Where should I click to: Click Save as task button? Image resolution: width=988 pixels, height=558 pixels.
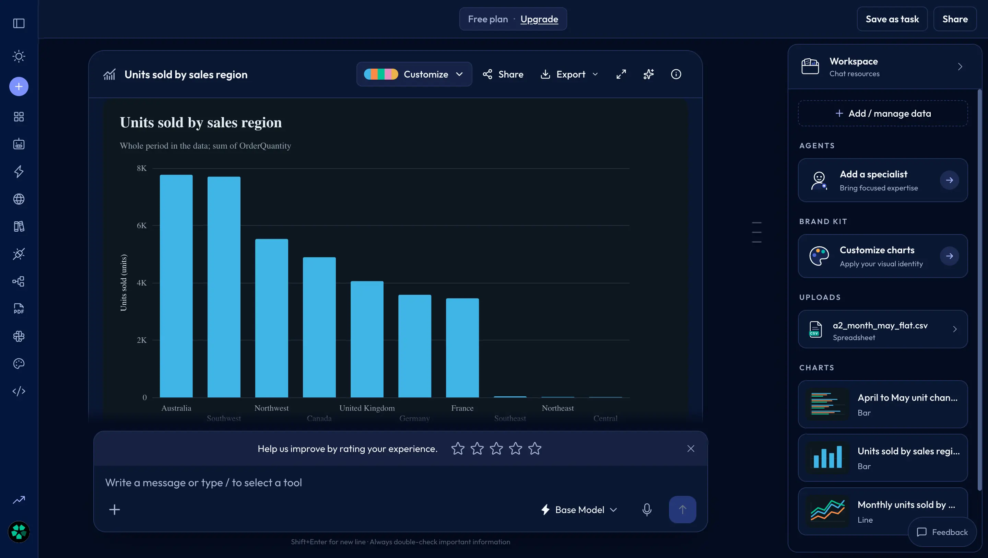pos(892,19)
